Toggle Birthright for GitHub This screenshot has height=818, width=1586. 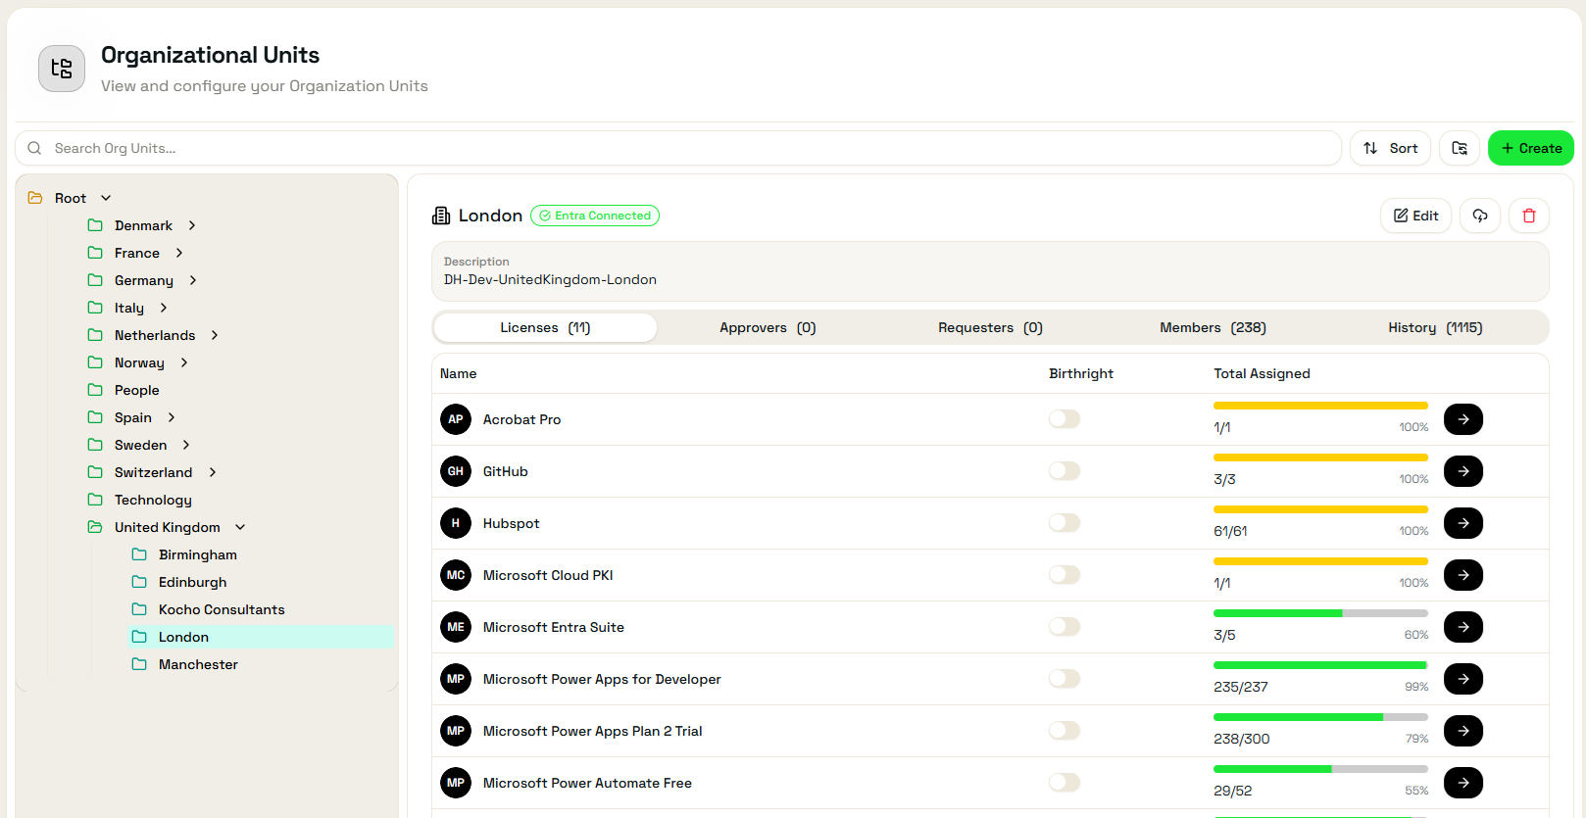pyautogui.click(x=1065, y=471)
